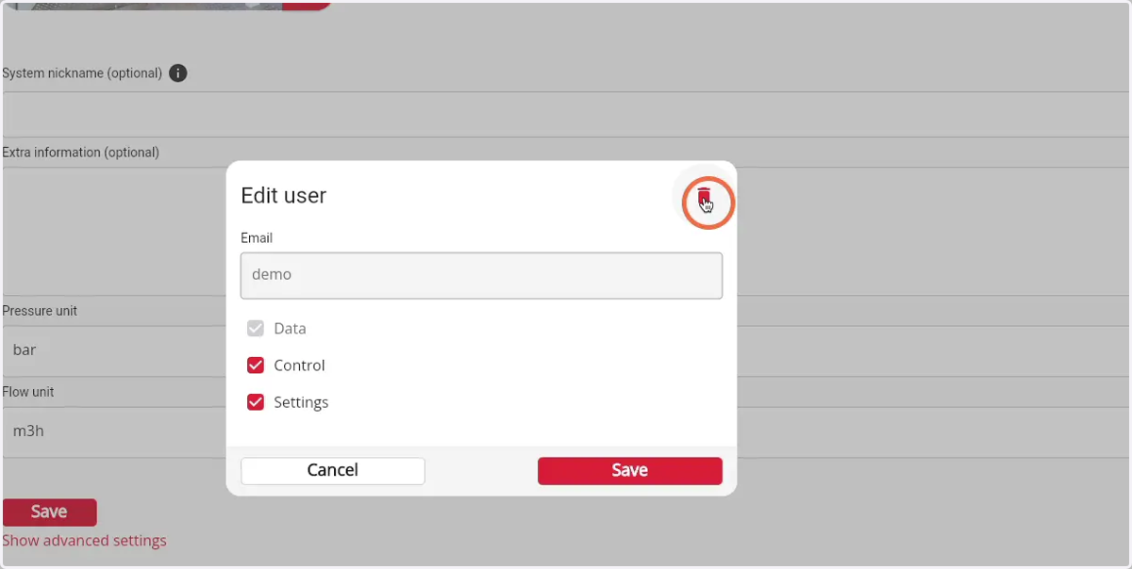Viewport: 1132px width, 569px height.
Task: Select the Edit user dialog title
Action: 284,195
